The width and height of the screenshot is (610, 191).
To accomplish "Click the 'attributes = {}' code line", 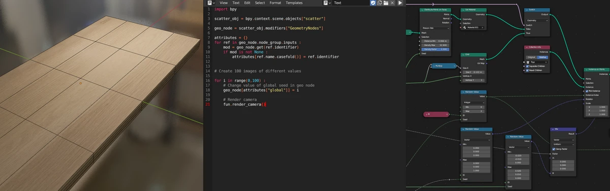I will point(231,38).
